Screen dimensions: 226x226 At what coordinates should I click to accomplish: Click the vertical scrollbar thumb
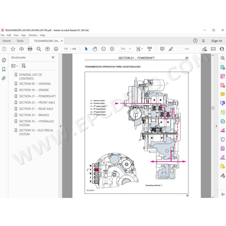click(213, 108)
